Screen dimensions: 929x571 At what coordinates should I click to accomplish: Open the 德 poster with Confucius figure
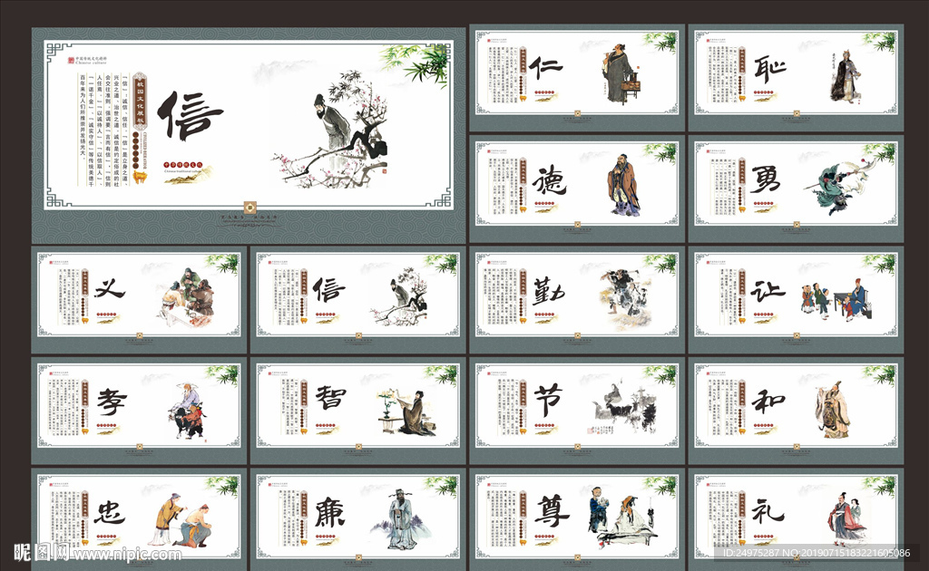click(576, 189)
